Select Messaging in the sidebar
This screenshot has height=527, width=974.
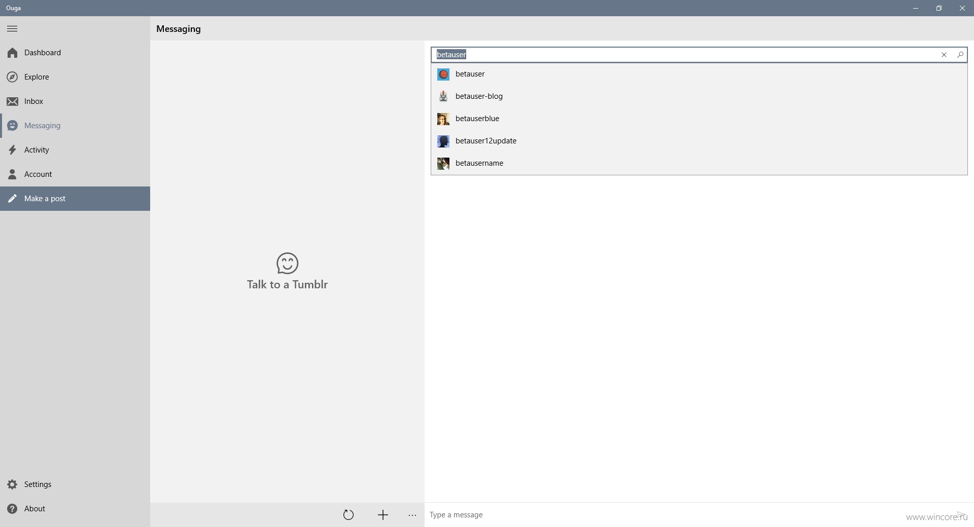pos(75,126)
